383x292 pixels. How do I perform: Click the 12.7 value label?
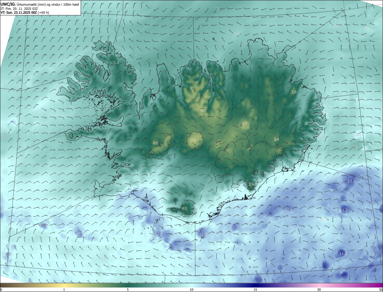(234, 228)
